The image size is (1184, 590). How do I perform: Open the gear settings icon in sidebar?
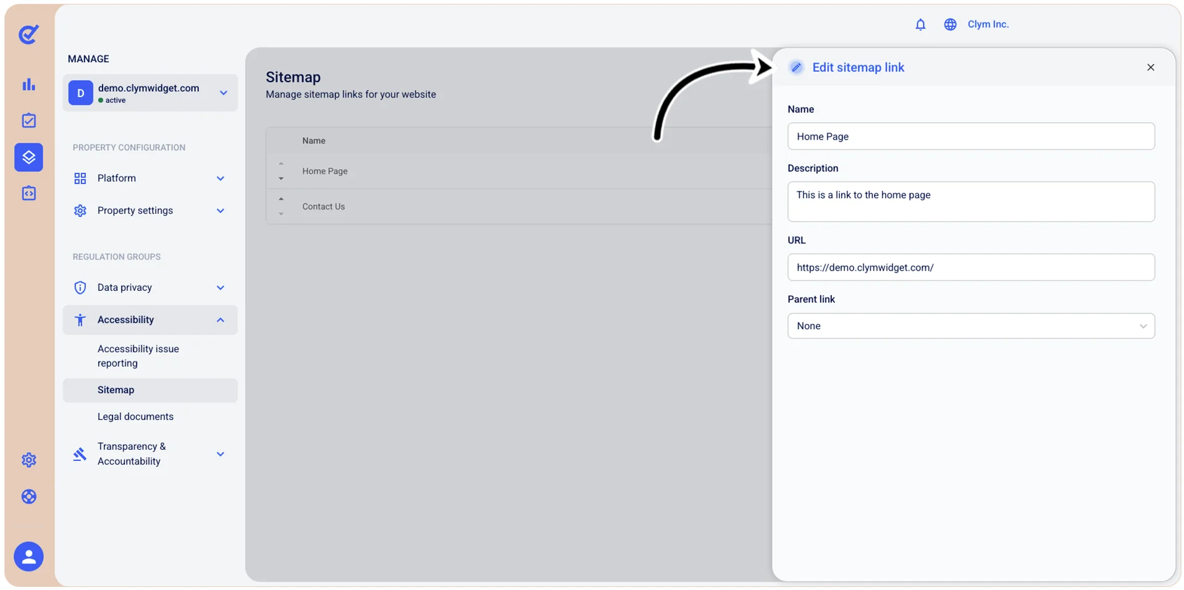click(x=28, y=460)
